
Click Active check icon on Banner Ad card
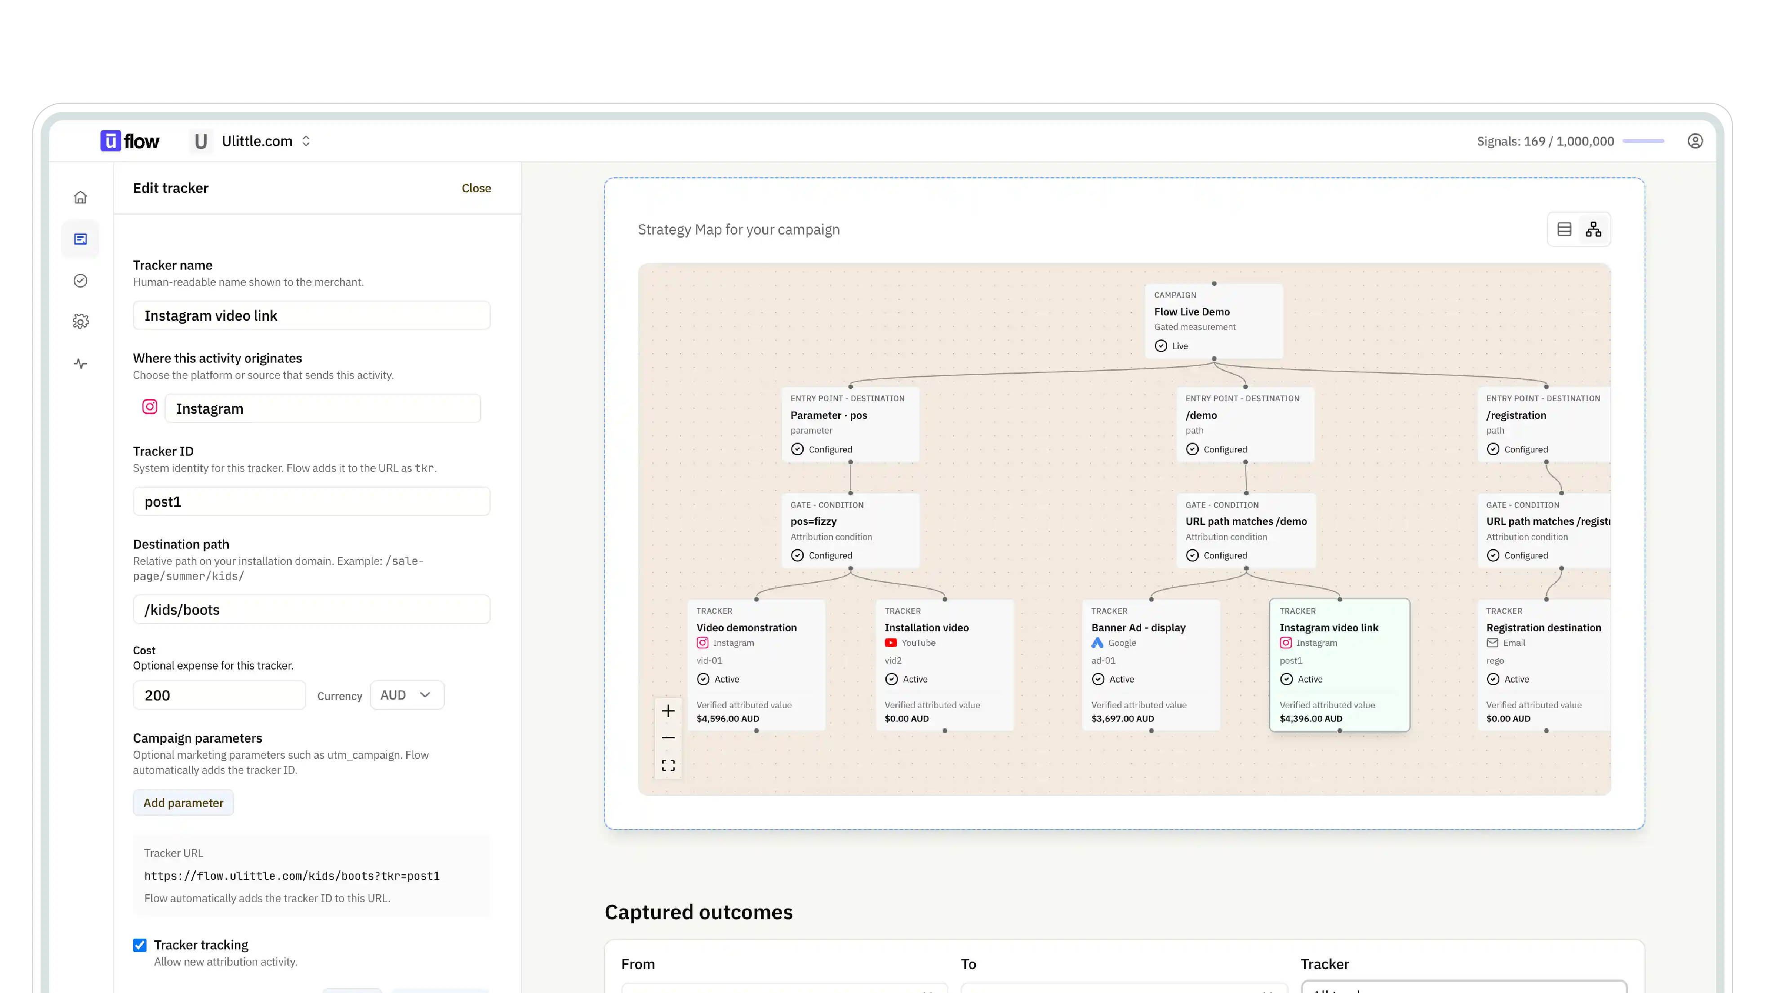click(1098, 679)
